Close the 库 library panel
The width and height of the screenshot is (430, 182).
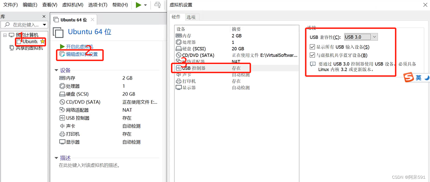click(44, 16)
